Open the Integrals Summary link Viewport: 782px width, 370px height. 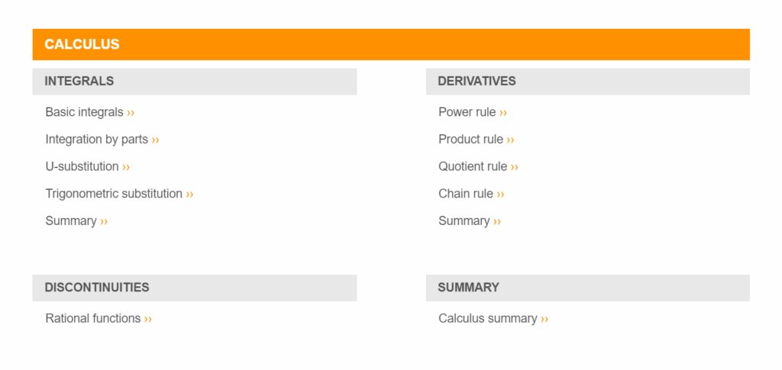(71, 220)
